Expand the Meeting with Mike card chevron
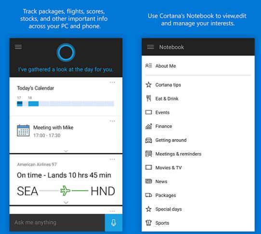The width and height of the screenshot is (261, 234). (66, 151)
